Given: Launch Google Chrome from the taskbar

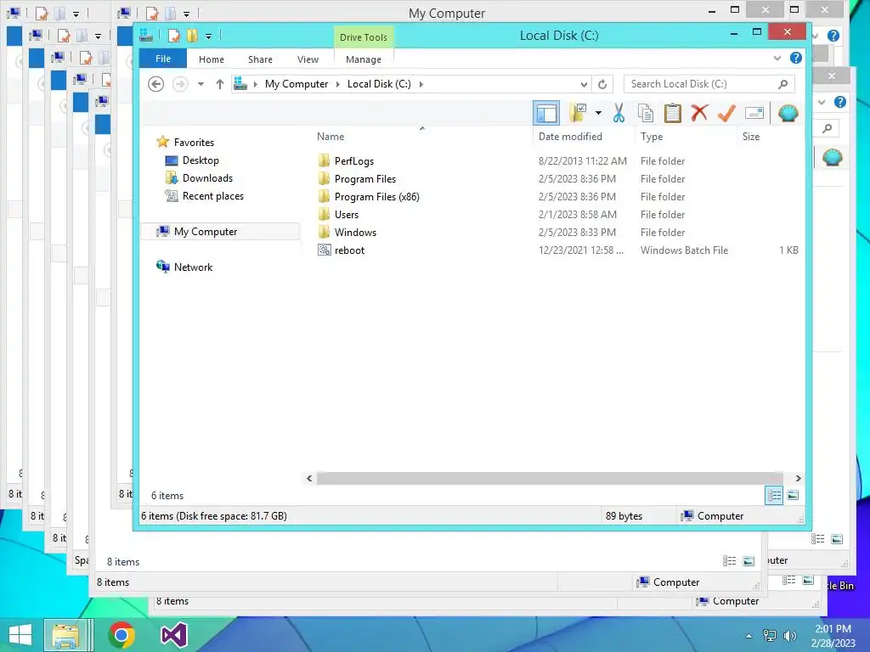Looking at the screenshot, I should pyautogui.click(x=121, y=635).
